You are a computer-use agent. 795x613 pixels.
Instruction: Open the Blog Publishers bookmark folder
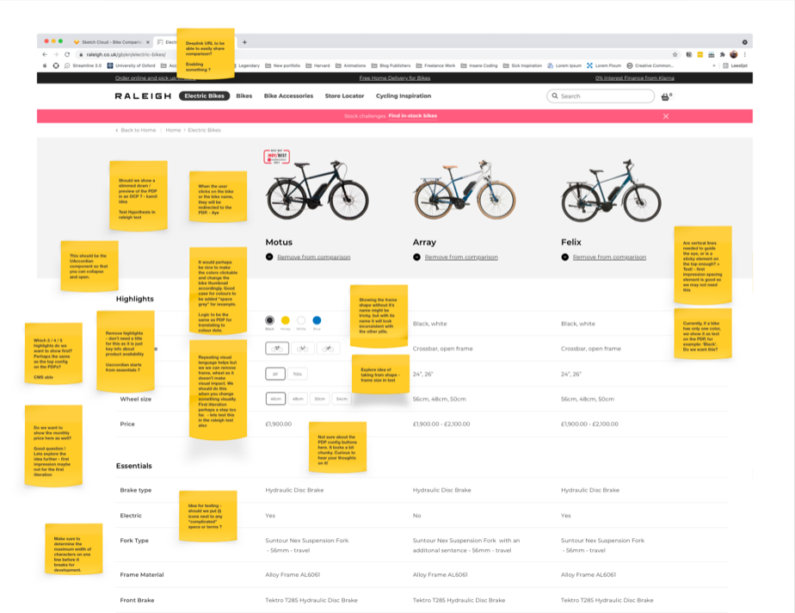point(391,65)
